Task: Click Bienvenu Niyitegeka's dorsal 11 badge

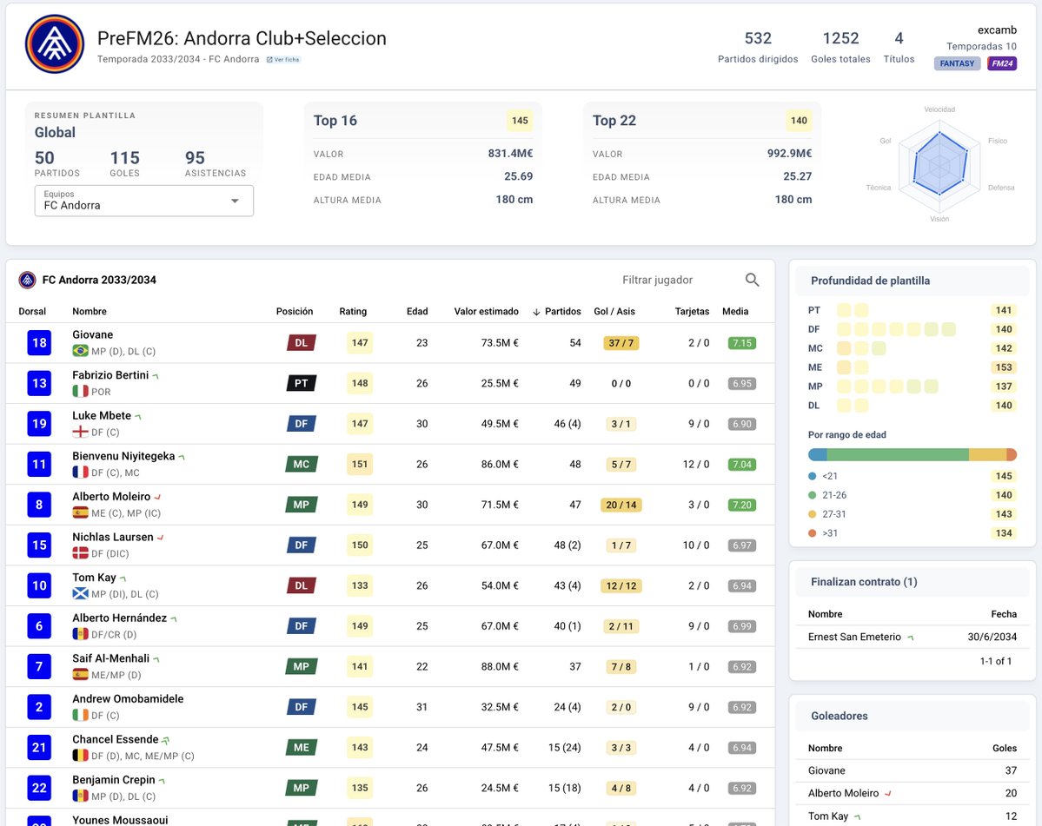Action: [39, 465]
